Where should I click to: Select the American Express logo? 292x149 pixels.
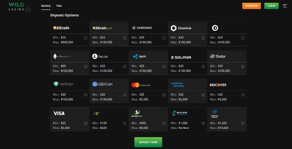tap(177, 85)
